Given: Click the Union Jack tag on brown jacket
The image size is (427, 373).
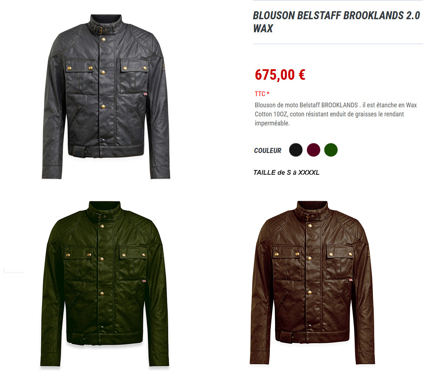Looking at the screenshot, I should click(x=351, y=280).
